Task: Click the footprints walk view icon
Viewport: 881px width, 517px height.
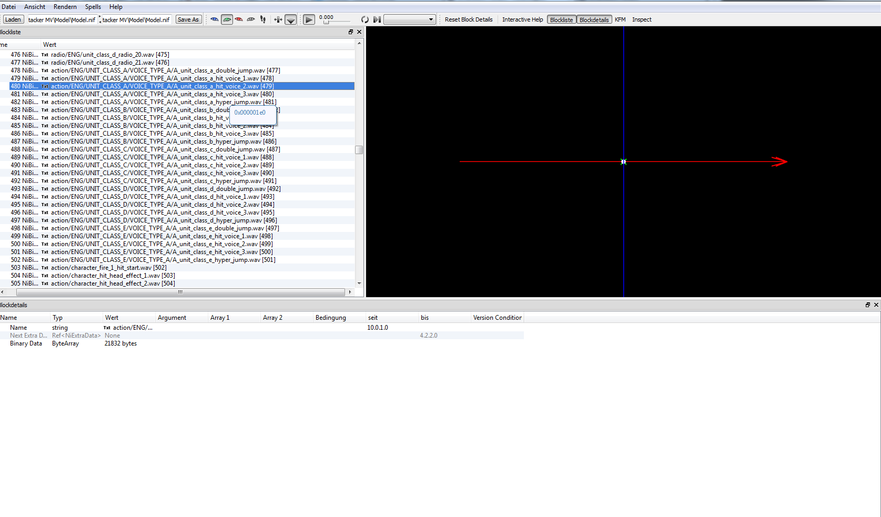Action: 263,19
